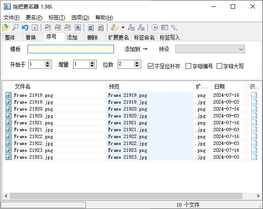This screenshot has width=263, height=209.
Task: Click the horizontal scrollbar thumb of file list
Action: [126, 196]
